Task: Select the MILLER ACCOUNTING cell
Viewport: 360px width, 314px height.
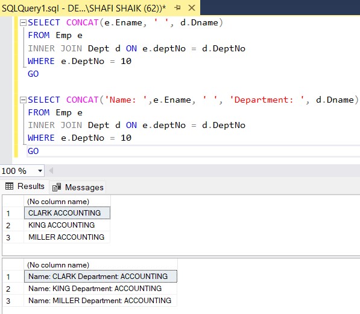Action: pos(67,237)
